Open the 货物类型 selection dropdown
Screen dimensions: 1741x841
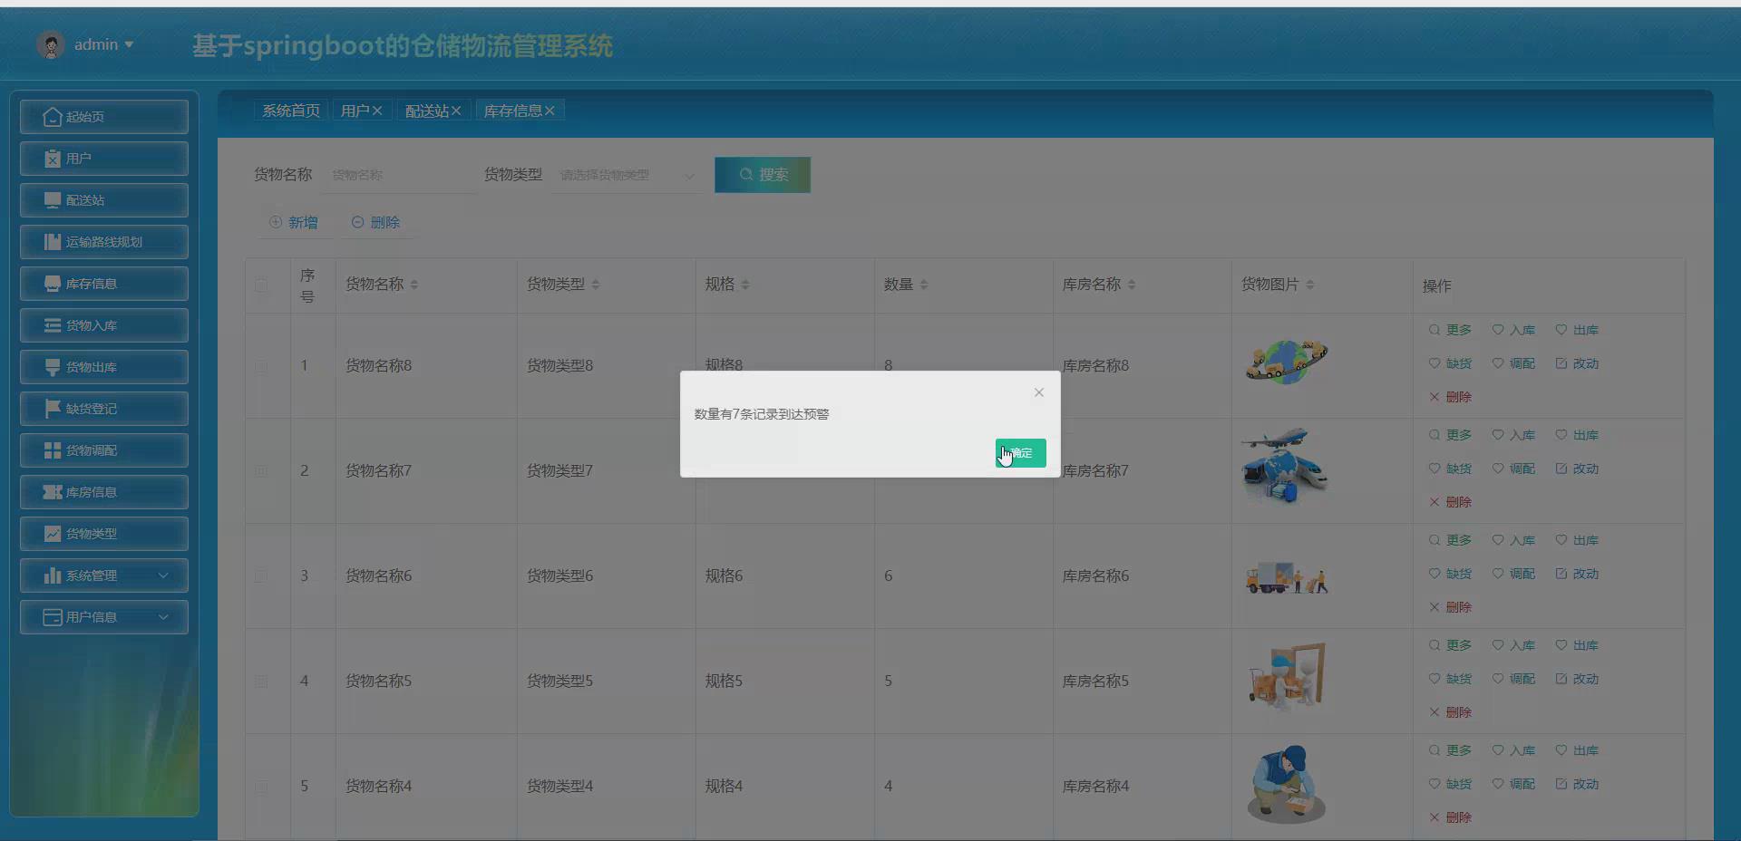coord(626,175)
